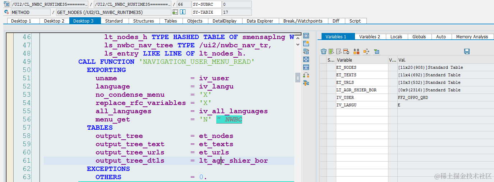Switch to Variables 2 tab
The image size is (494, 182).
pos(370,37)
